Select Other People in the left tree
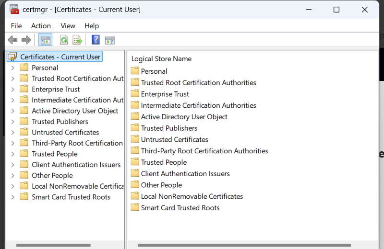Screen dimensions: 384x249 pos(52,175)
